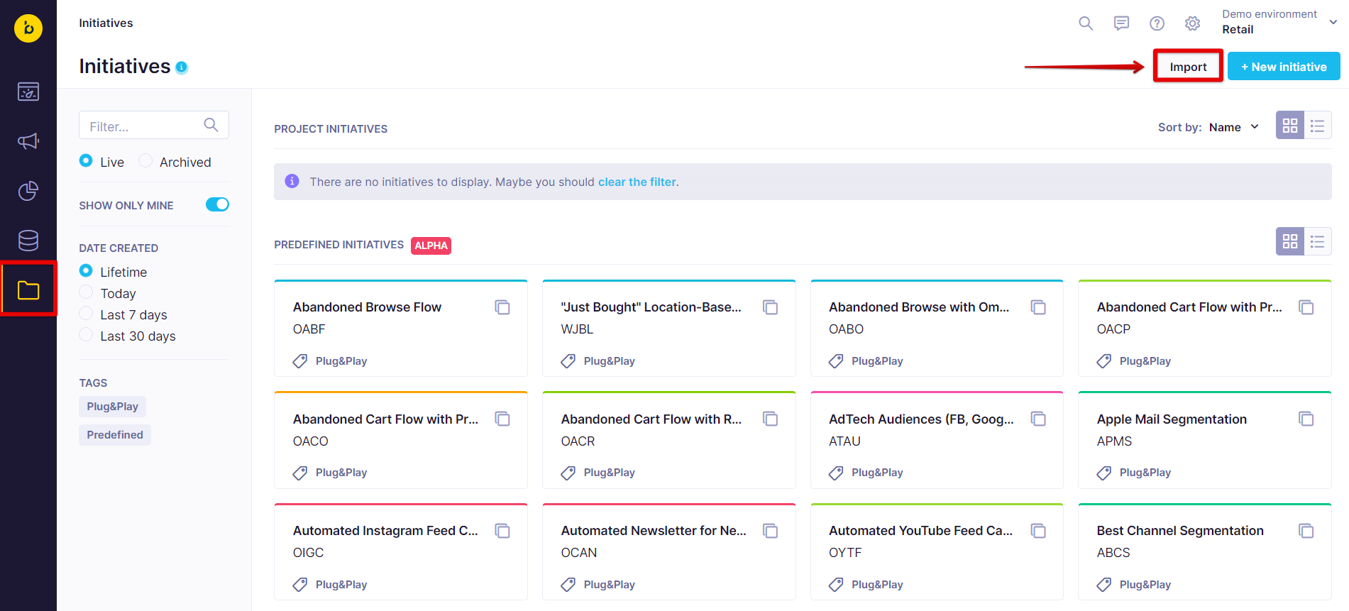Open the settings gear icon
The width and height of the screenshot is (1349, 611).
point(1192,23)
